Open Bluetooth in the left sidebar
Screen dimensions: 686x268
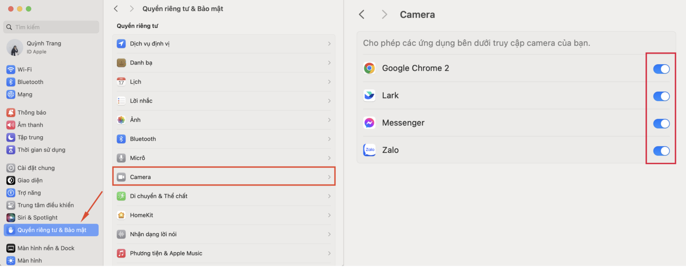[x=30, y=82]
